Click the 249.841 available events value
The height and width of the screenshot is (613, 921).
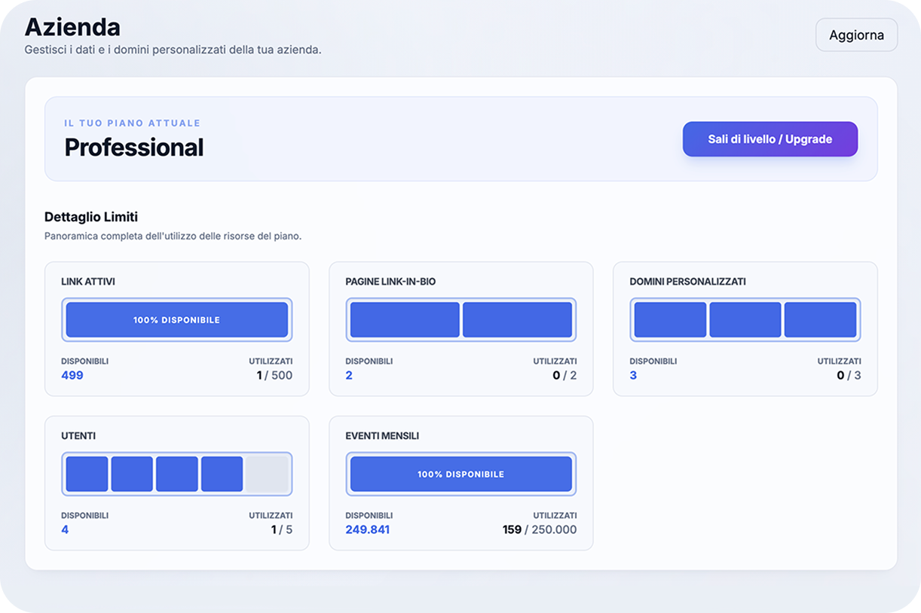pyautogui.click(x=367, y=529)
